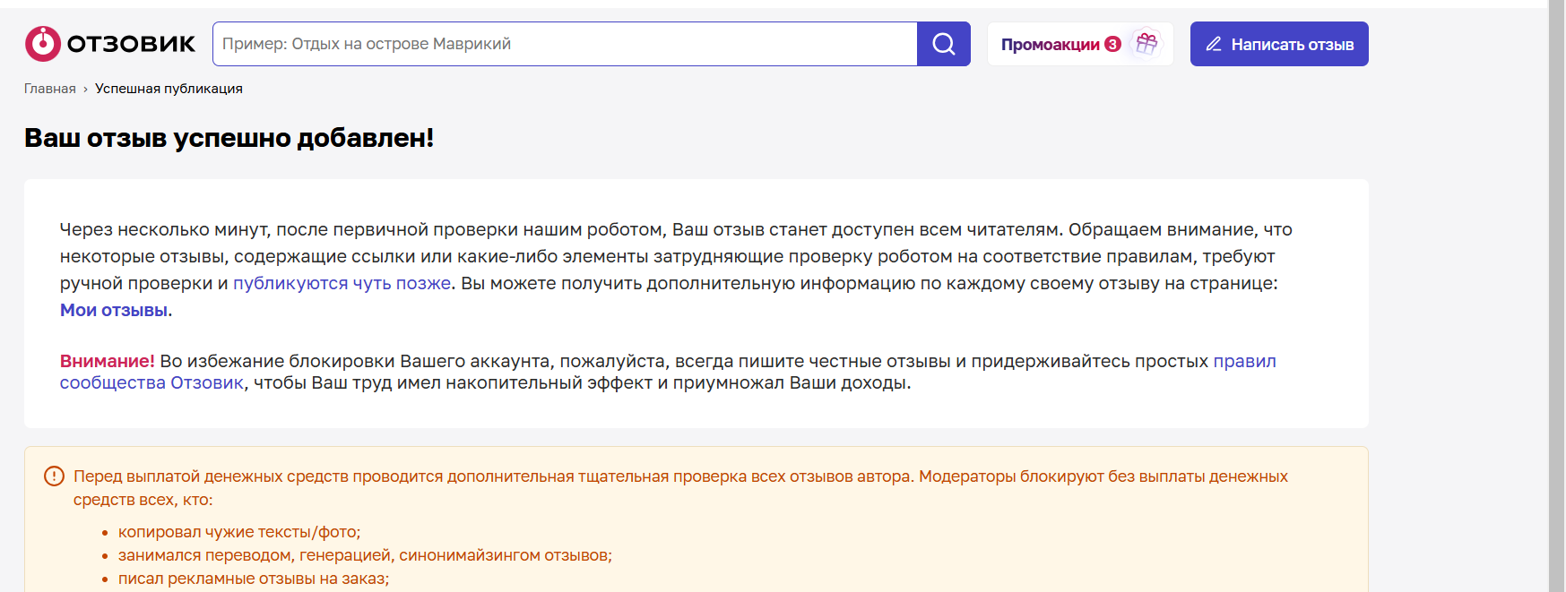1566x592 pixels.
Task: Click the bullet занимался переводом, генерацией
Action: click(x=365, y=555)
